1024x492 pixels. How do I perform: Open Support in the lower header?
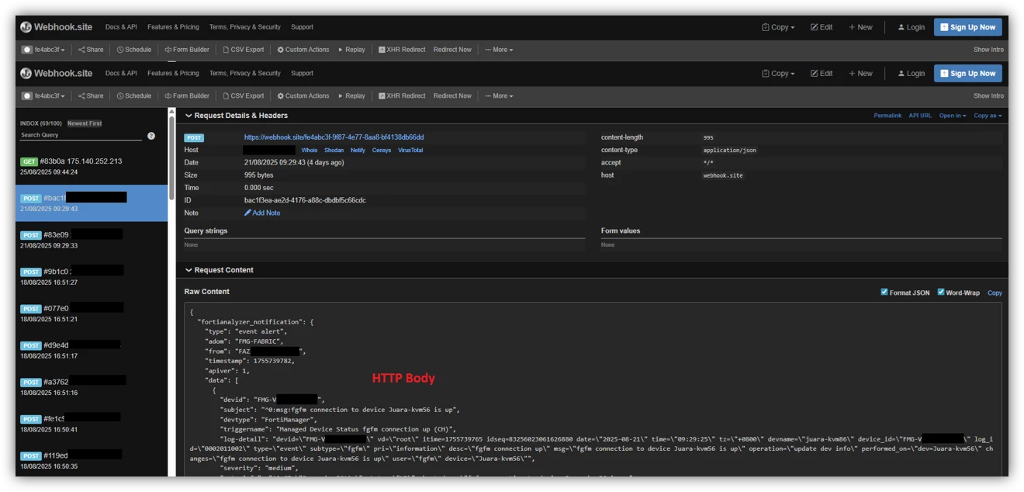[303, 74]
